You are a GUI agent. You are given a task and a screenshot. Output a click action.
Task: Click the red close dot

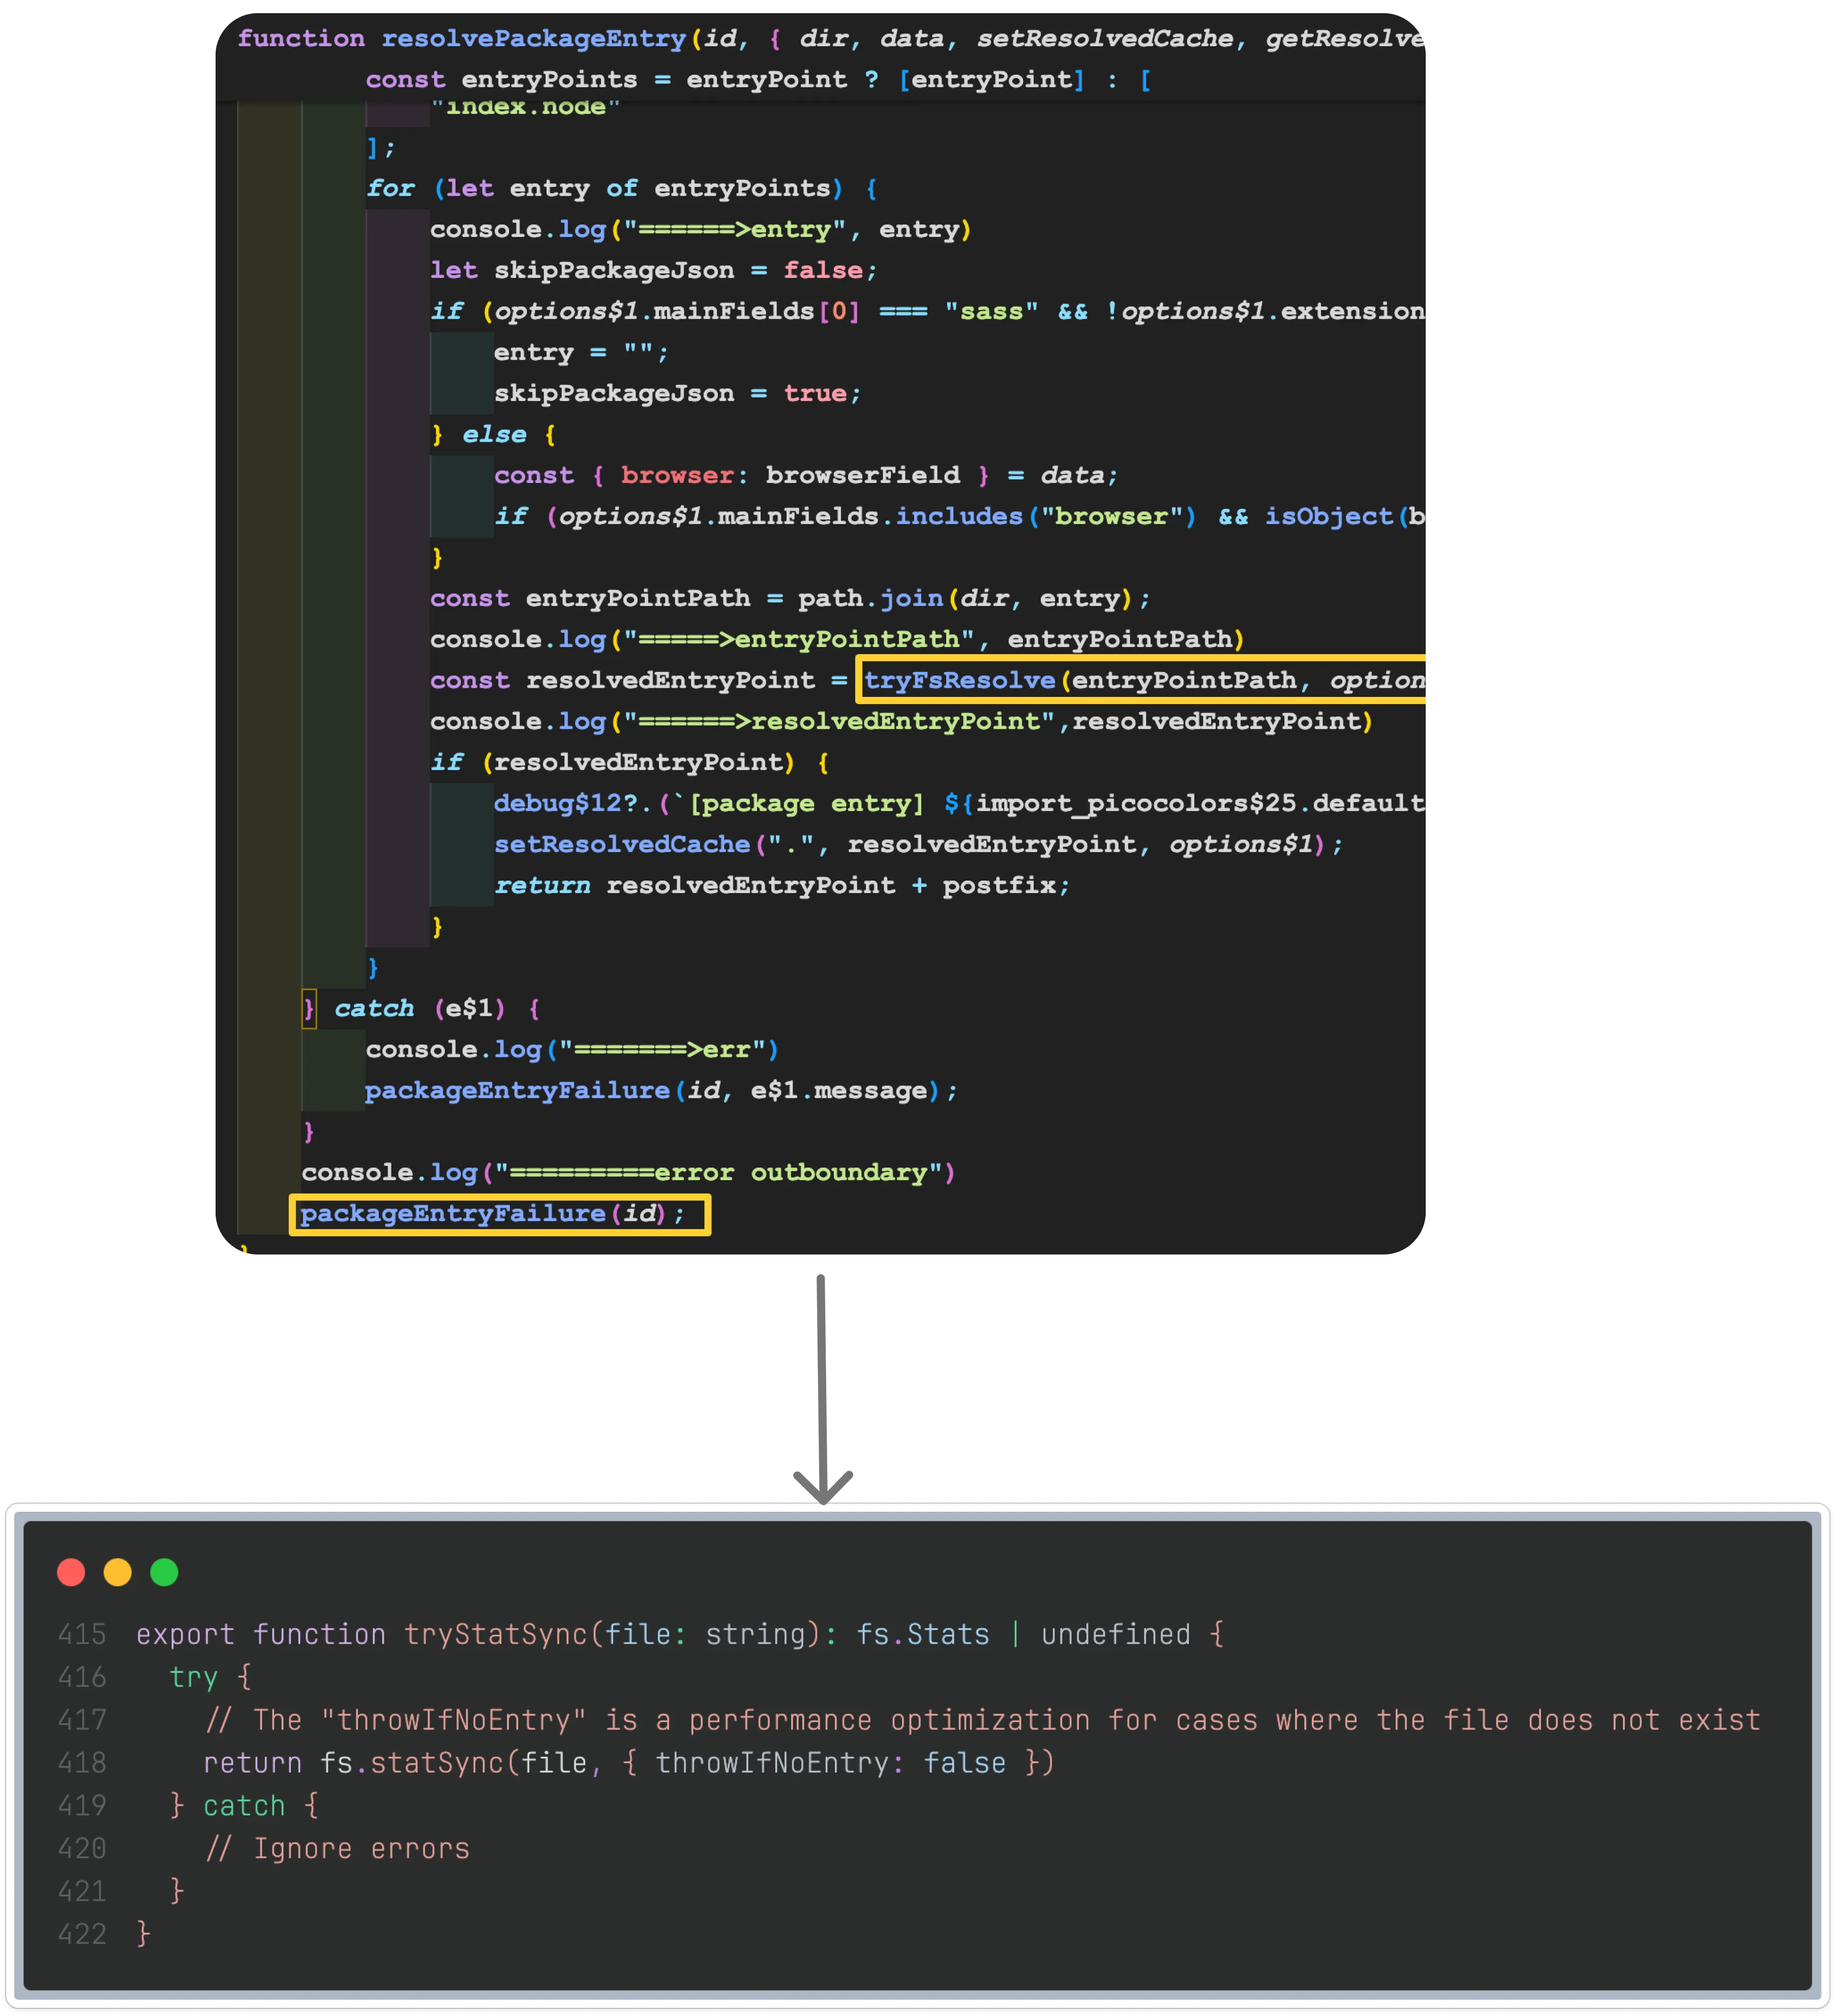tap(71, 1572)
